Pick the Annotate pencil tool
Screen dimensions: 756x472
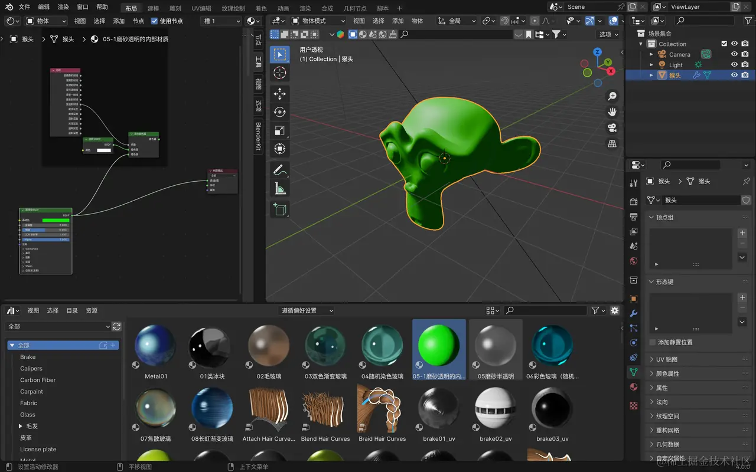click(x=280, y=170)
